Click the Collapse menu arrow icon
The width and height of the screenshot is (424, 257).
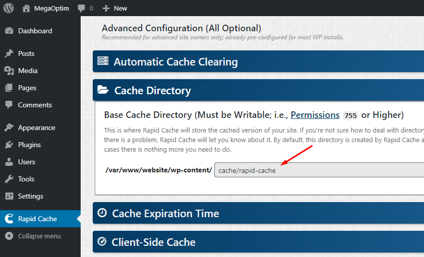(9, 236)
